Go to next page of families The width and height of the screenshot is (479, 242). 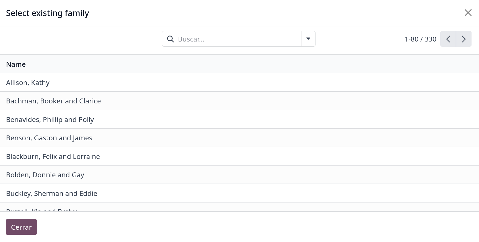[x=464, y=39]
